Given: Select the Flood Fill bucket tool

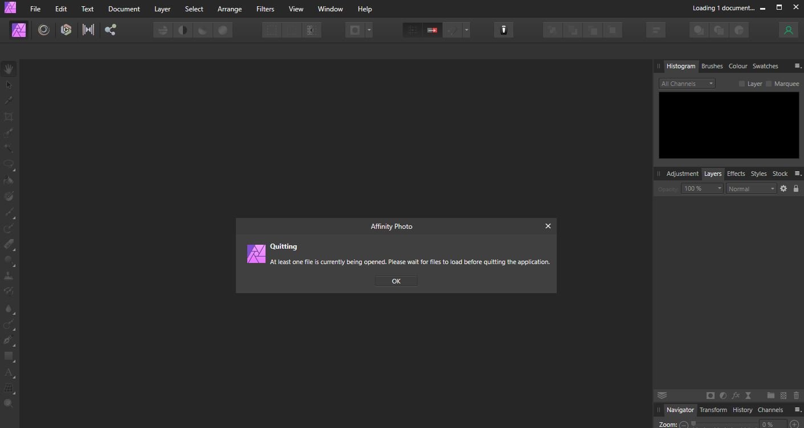Looking at the screenshot, I should point(9,180).
